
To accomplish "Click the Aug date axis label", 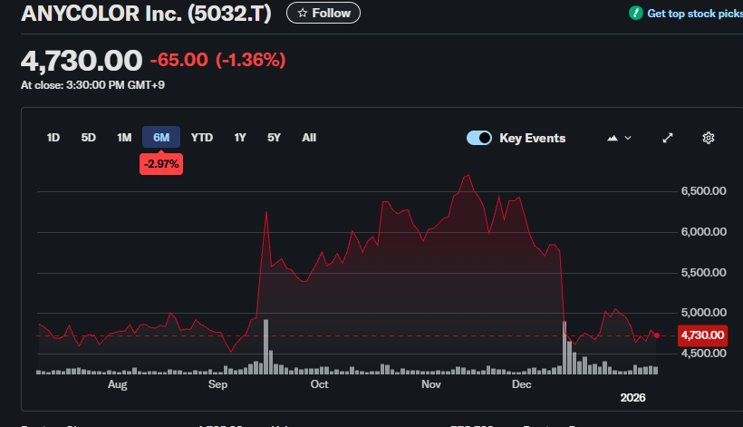I will [x=118, y=384].
